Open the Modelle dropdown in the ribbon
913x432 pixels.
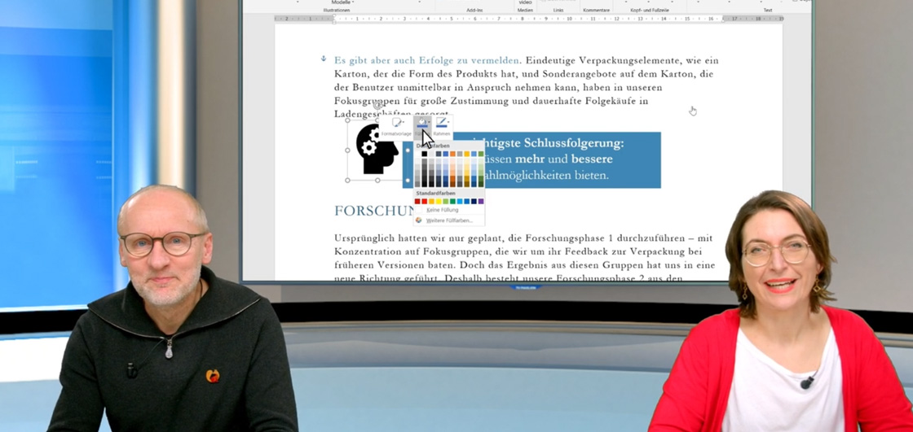[346, 3]
